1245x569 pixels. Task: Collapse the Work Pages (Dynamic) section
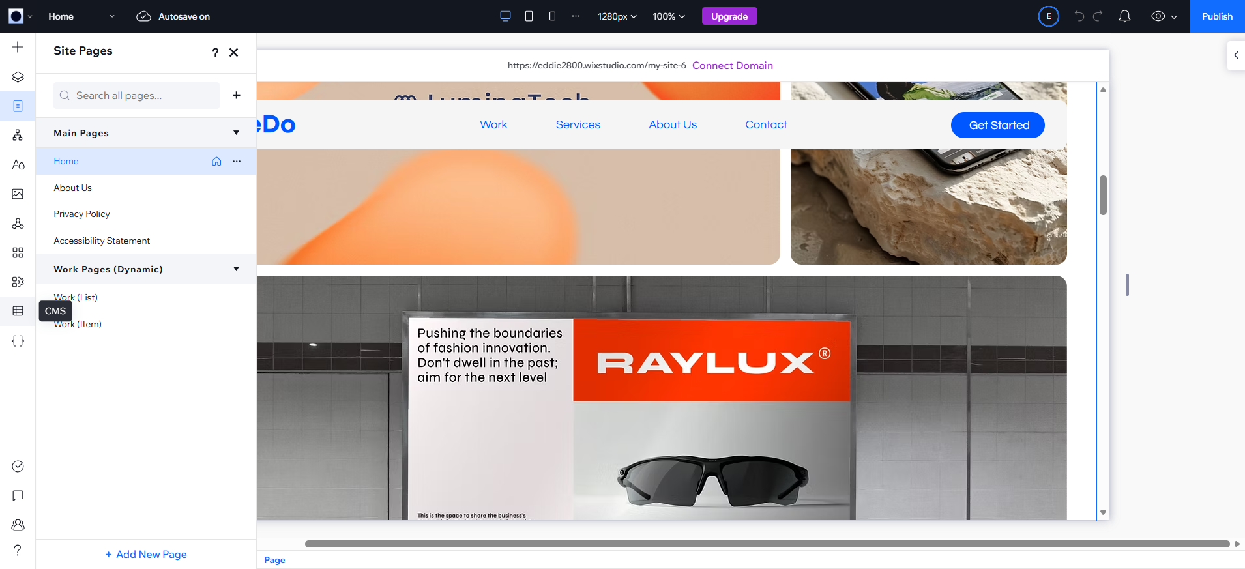pyautogui.click(x=236, y=269)
